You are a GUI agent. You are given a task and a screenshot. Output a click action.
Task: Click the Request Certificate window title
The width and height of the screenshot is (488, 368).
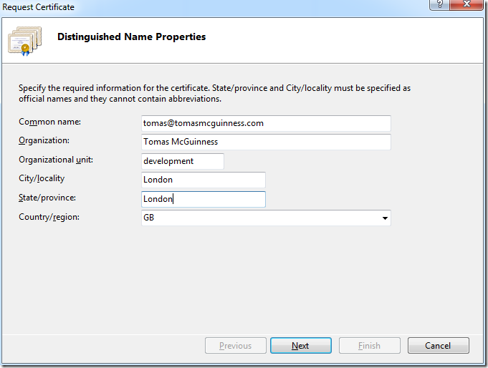click(x=38, y=7)
